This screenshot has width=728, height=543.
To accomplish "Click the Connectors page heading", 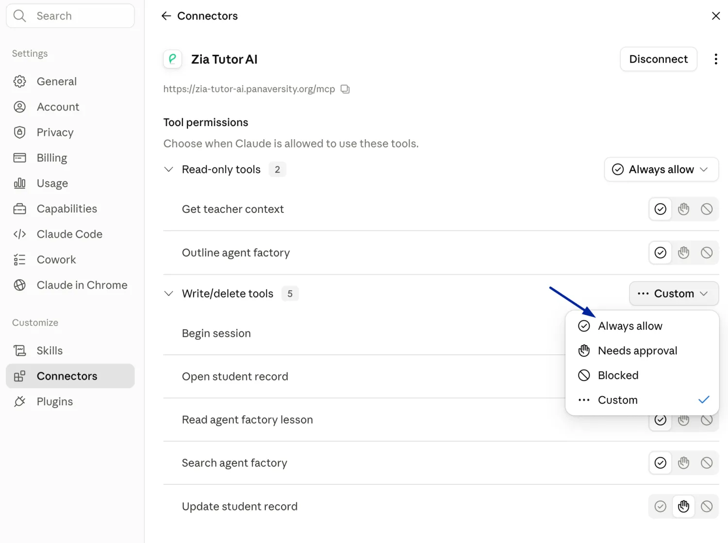I will 208,16.
